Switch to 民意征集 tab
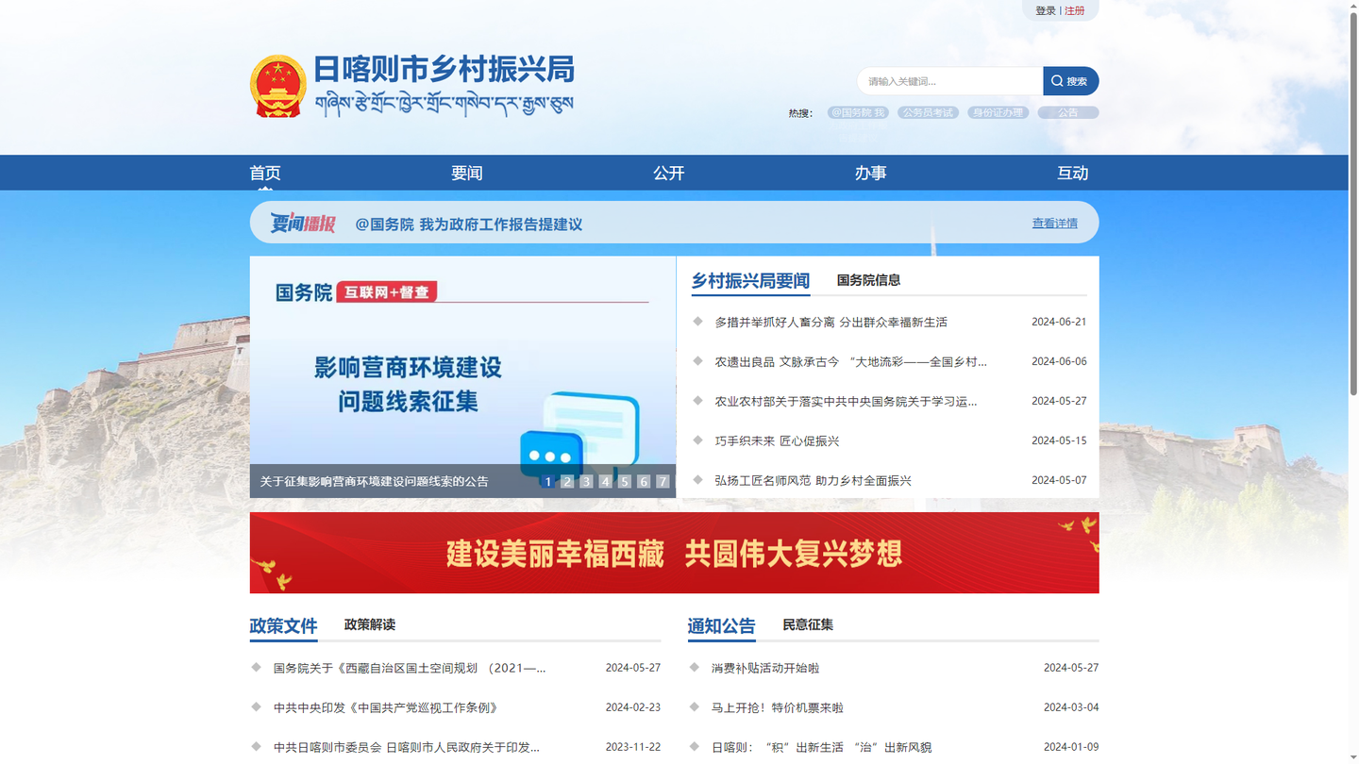This screenshot has height=764, width=1359. (x=808, y=624)
